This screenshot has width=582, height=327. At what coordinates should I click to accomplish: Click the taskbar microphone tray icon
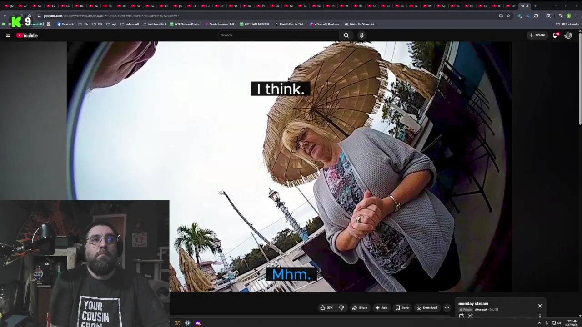tap(547, 323)
